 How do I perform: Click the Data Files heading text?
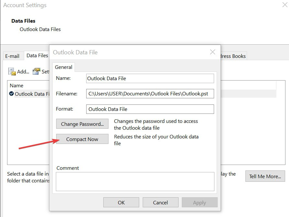click(x=23, y=21)
